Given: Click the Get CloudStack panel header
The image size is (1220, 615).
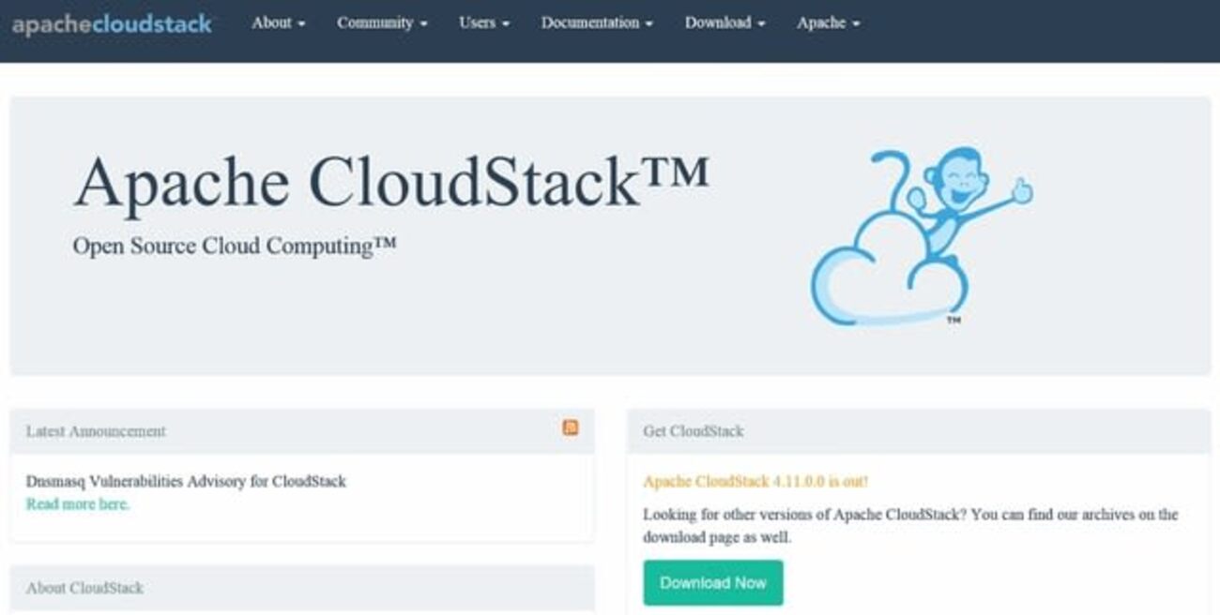Looking at the screenshot, I should 693,431.
